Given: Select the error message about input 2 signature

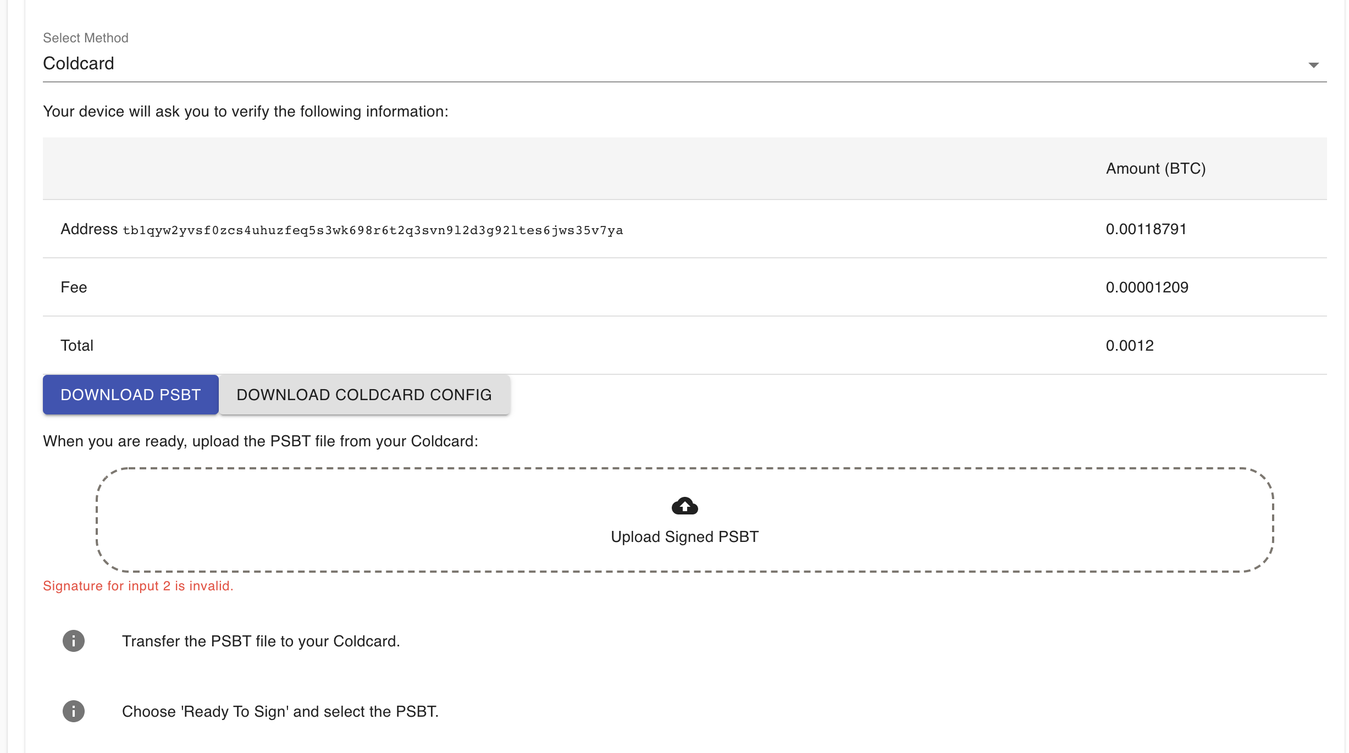Looking at the screenshot, I should coord(138,586).
